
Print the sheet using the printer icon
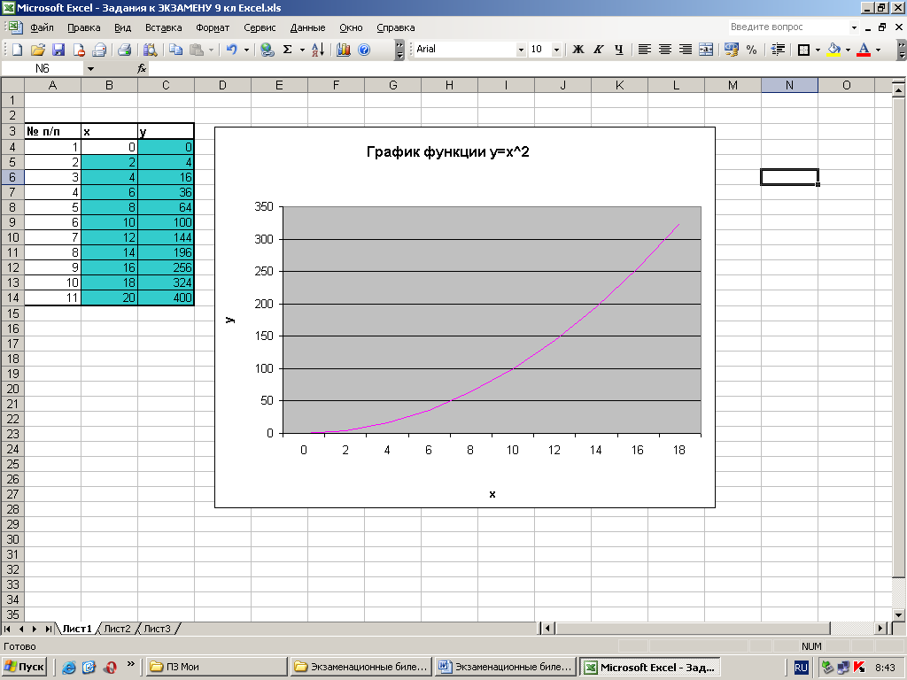124,50
